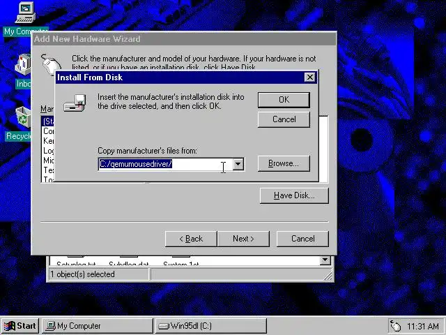Screen dimensions: 446x335
Task: Click the mouse tray icon
Action: pyautogui.click(x=396, y=326)
